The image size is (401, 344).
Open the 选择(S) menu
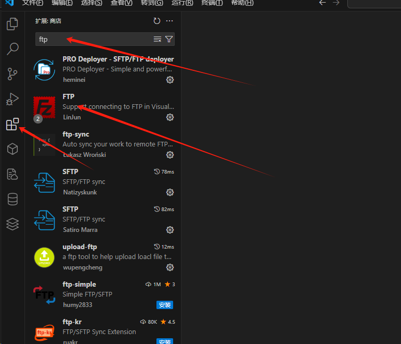coord(92,3)
